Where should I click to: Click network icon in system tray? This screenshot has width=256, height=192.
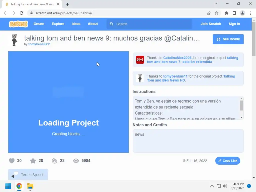click(219, 186)
